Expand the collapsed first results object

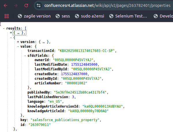11,33
